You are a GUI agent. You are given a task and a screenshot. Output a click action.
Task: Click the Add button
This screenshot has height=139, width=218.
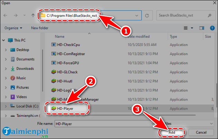tap(172, 132)
